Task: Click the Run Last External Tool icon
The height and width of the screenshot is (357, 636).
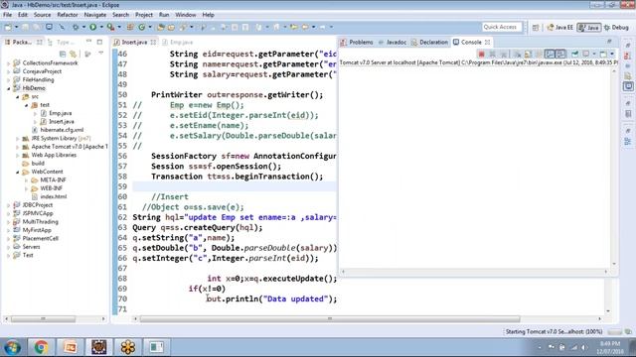Action: tap(110, 27)
